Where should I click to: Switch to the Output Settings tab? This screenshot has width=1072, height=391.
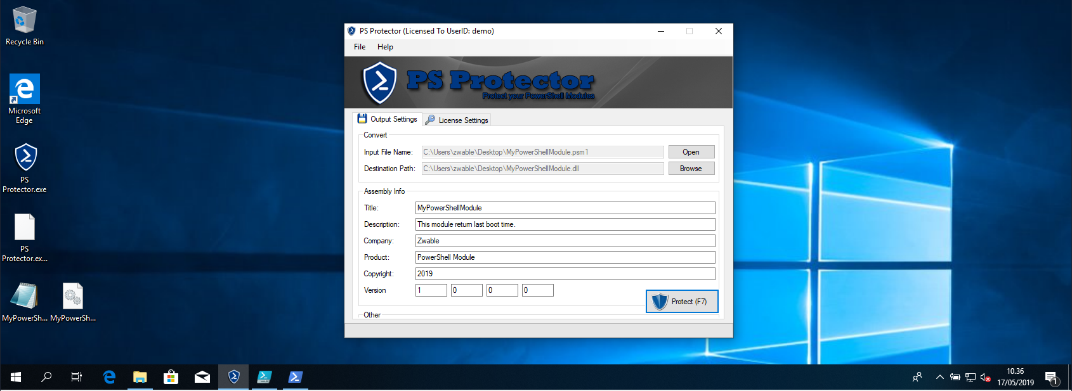(x=388, y=119)
